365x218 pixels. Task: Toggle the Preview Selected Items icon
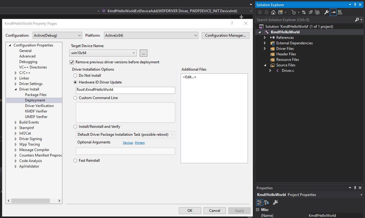pyautogui.click(x=333, y=12)
